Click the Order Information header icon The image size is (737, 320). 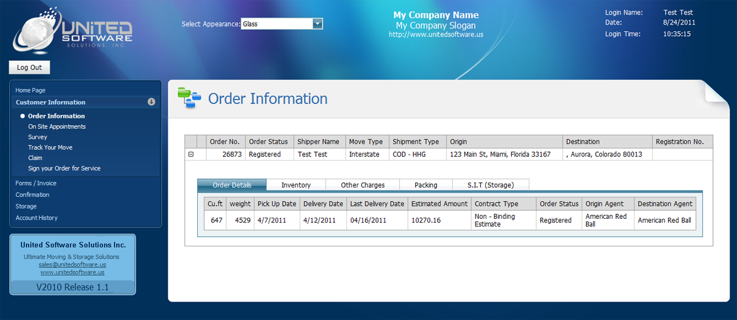tap(189, 98)
